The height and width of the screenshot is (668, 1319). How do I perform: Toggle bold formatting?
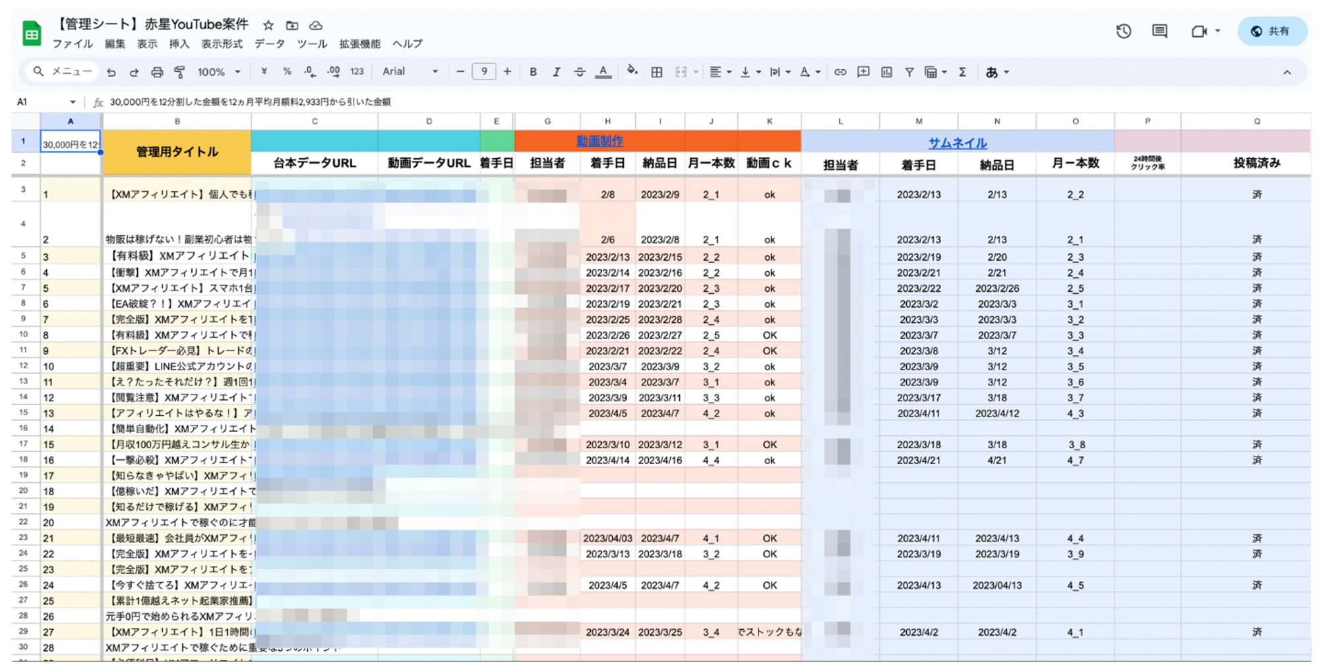(x=533, y=72)
